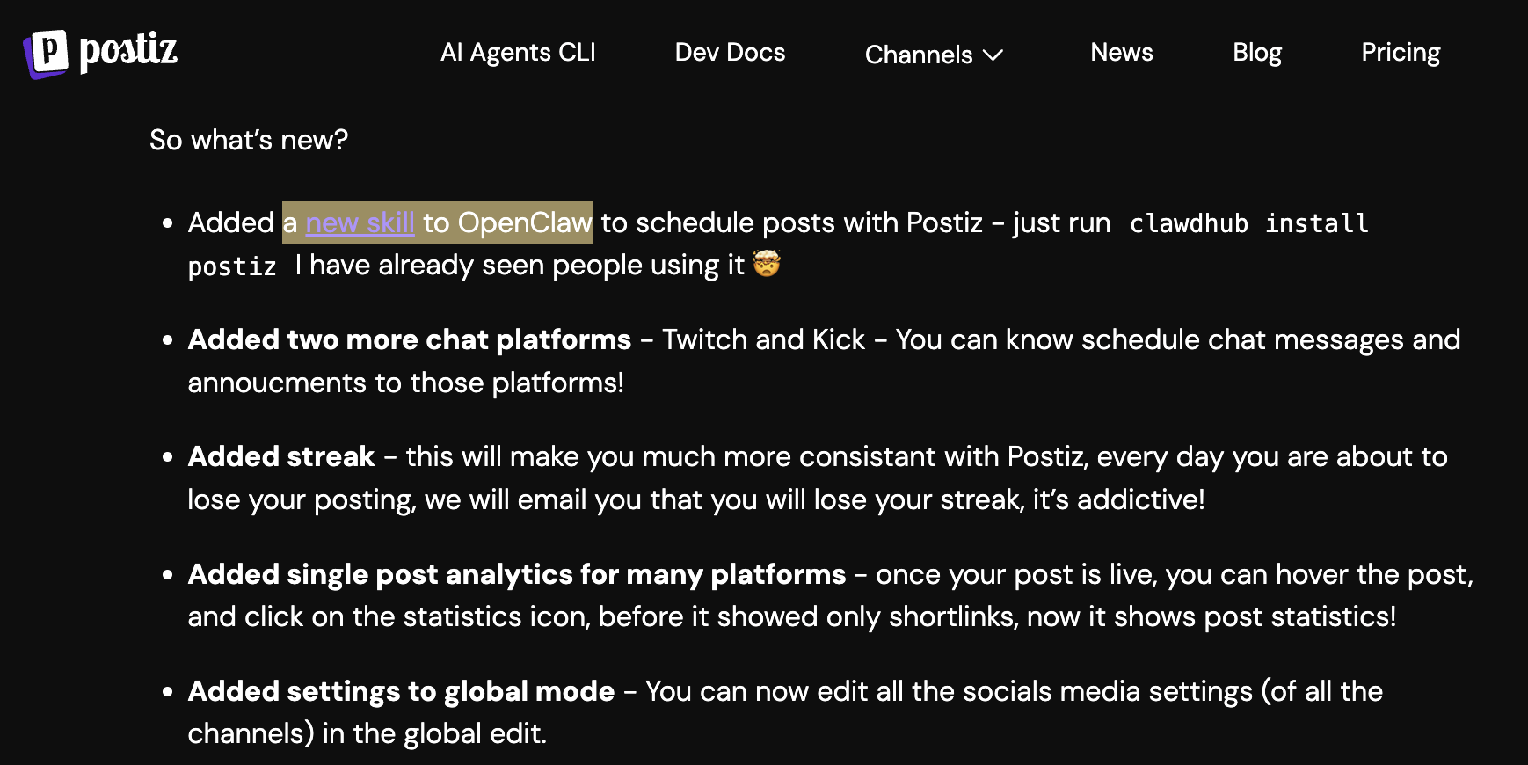The height and width of the screenshot is (765, 1528).
Task: Click 'annoucments to those platforms!' text
Action: coord(406,382)
